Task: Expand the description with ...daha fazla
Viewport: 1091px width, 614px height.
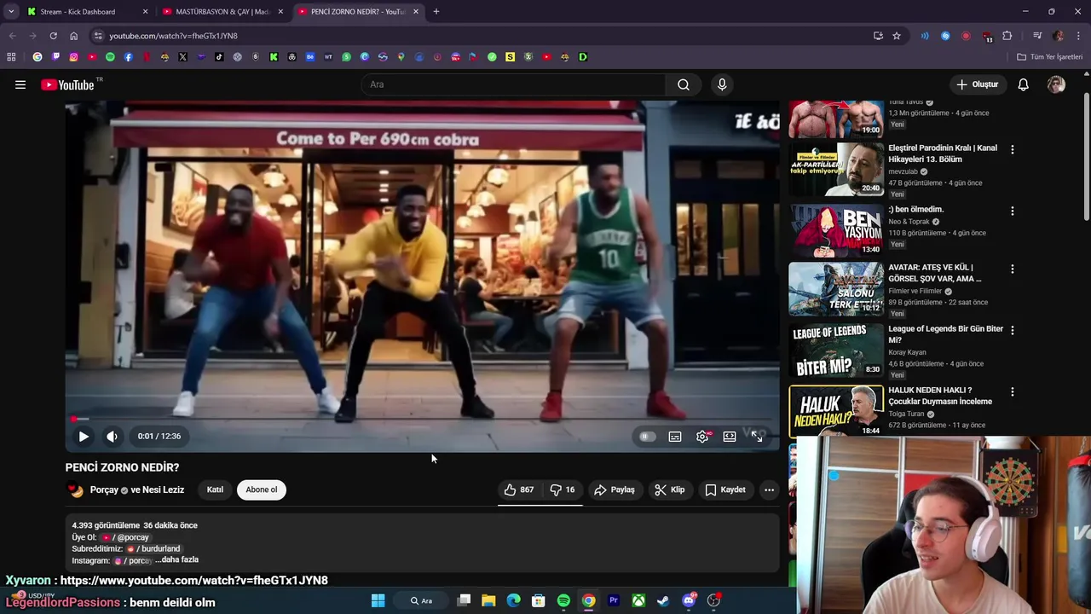Action: [x=176, y=559]
